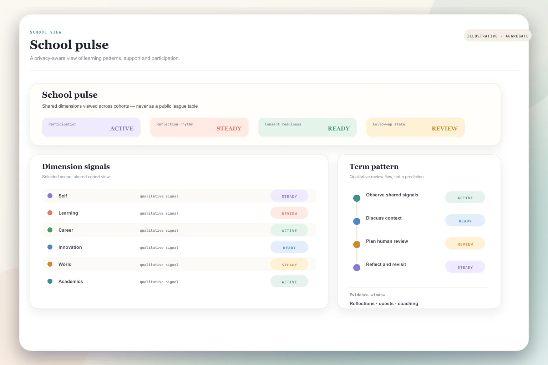Select the Learning dimension label
Viewport: 548px width, 365px height.
pyautogui.click(x=68, y=213)
